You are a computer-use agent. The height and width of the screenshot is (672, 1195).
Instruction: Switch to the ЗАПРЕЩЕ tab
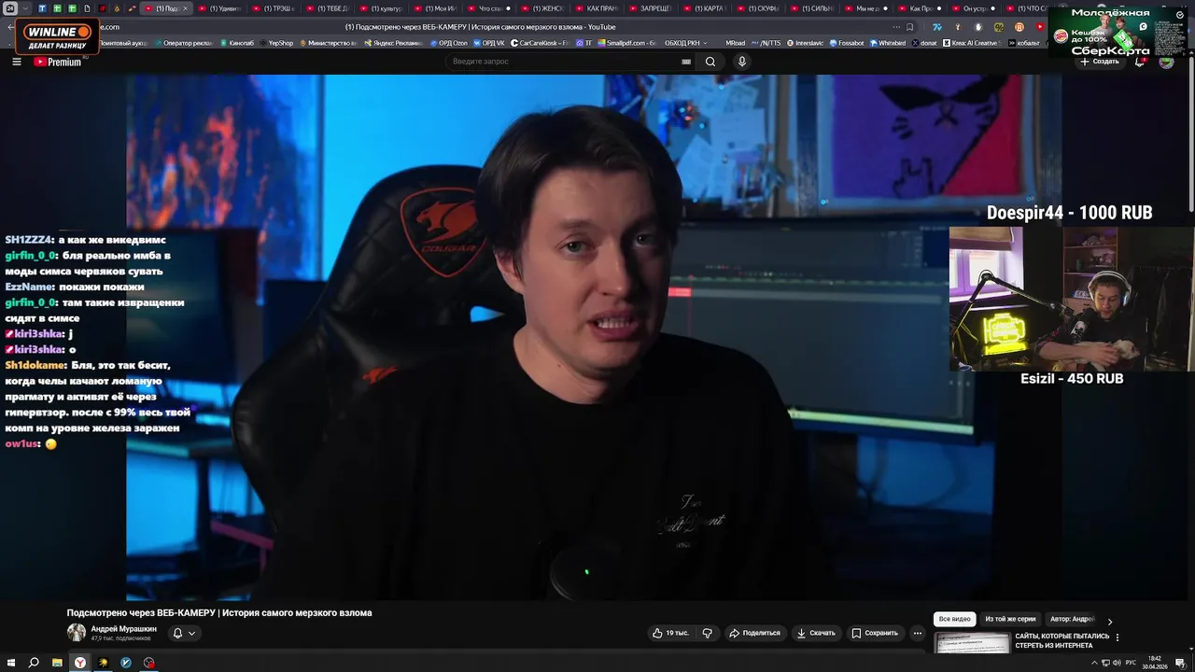tap(651, 8)
